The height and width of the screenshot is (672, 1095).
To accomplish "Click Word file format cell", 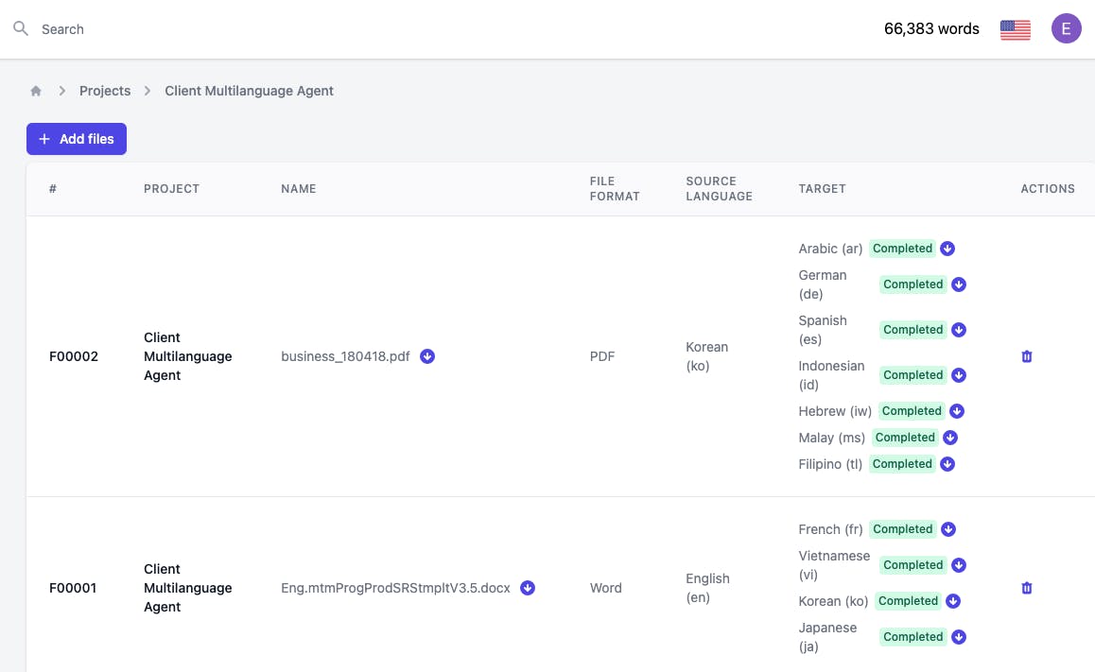I will click(605, 588).
